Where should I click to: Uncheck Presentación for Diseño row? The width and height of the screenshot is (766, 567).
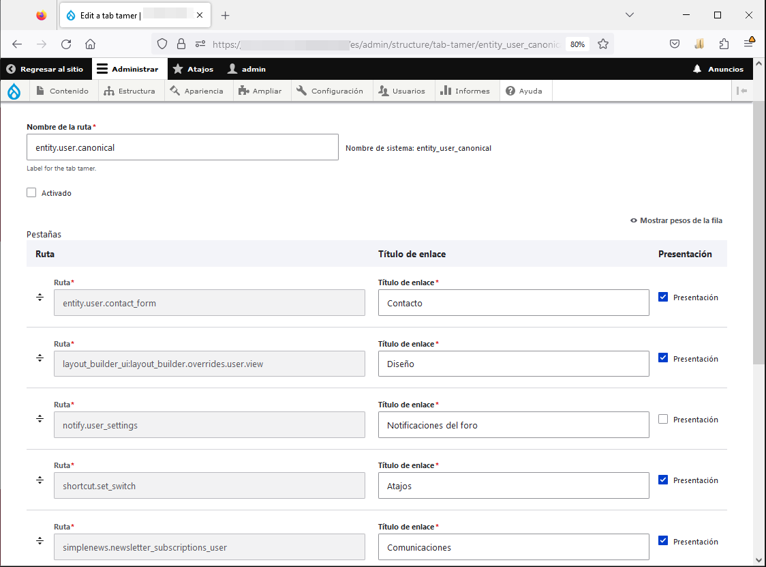pos(663,358)
